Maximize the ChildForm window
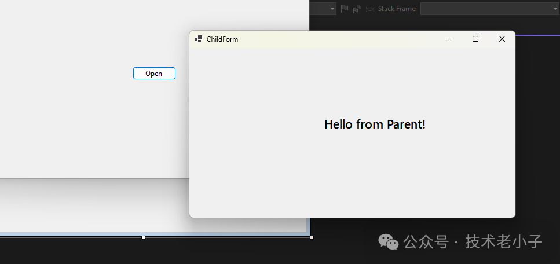560x264 pixels. click(475, 39)
